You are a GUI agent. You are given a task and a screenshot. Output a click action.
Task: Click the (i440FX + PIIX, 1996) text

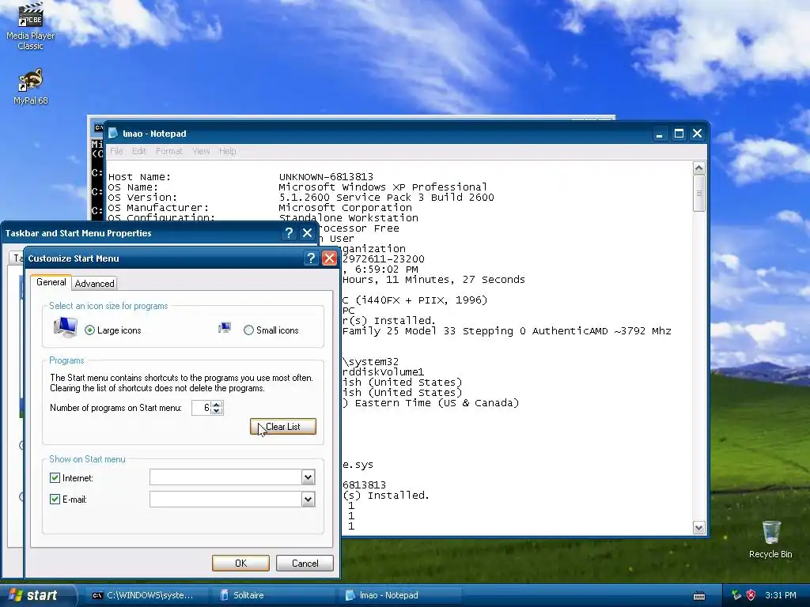pyautogui.click(x=421, y=300)
